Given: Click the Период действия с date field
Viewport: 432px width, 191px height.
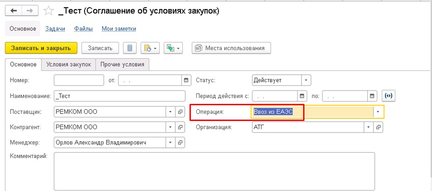Looking at the screenshot, I should (x=275, y=96).
